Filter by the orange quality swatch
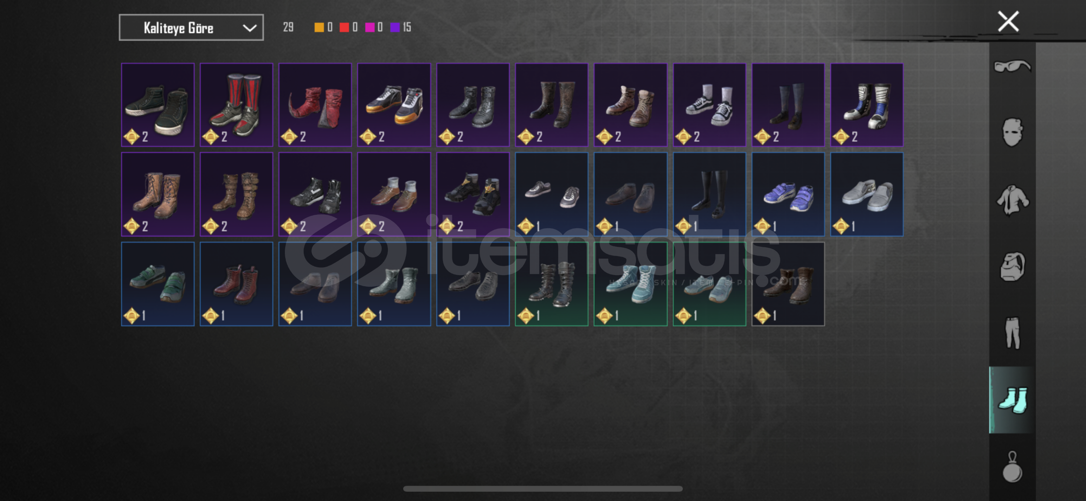The width and height of the screenshot is (1086, 501). [319, 27]
